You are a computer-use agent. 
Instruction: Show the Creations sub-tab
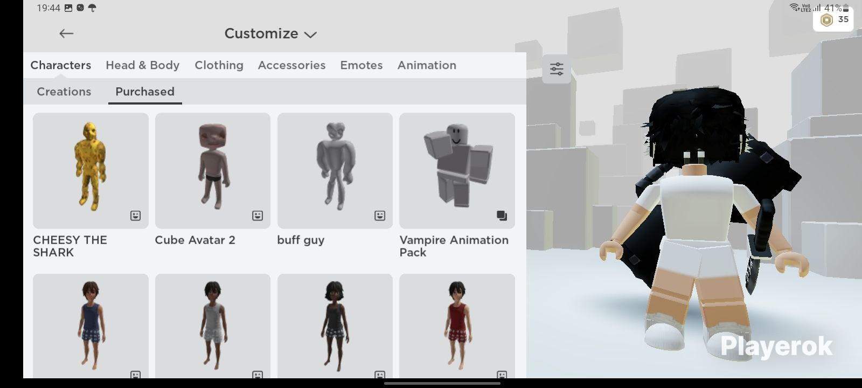click(x=64, y=92)
